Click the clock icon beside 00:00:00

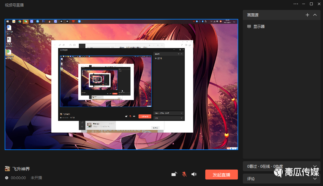pos(7,178)
